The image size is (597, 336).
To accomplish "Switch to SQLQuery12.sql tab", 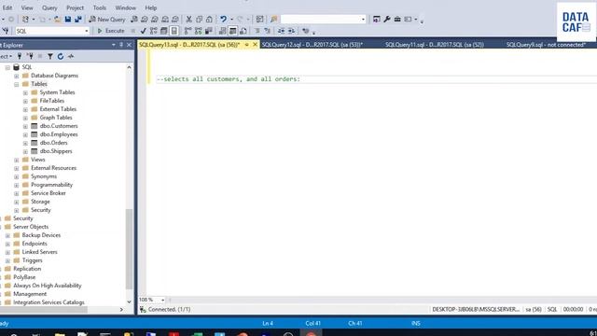I will point(312,45).
